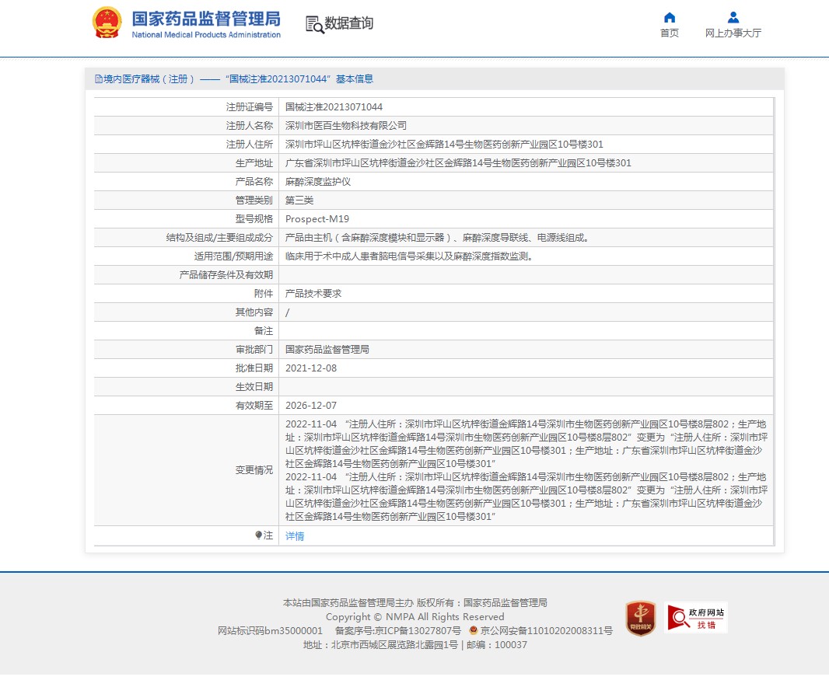Click the lightbulb icon next to 注
829x687 pixels.
point(258,535)
